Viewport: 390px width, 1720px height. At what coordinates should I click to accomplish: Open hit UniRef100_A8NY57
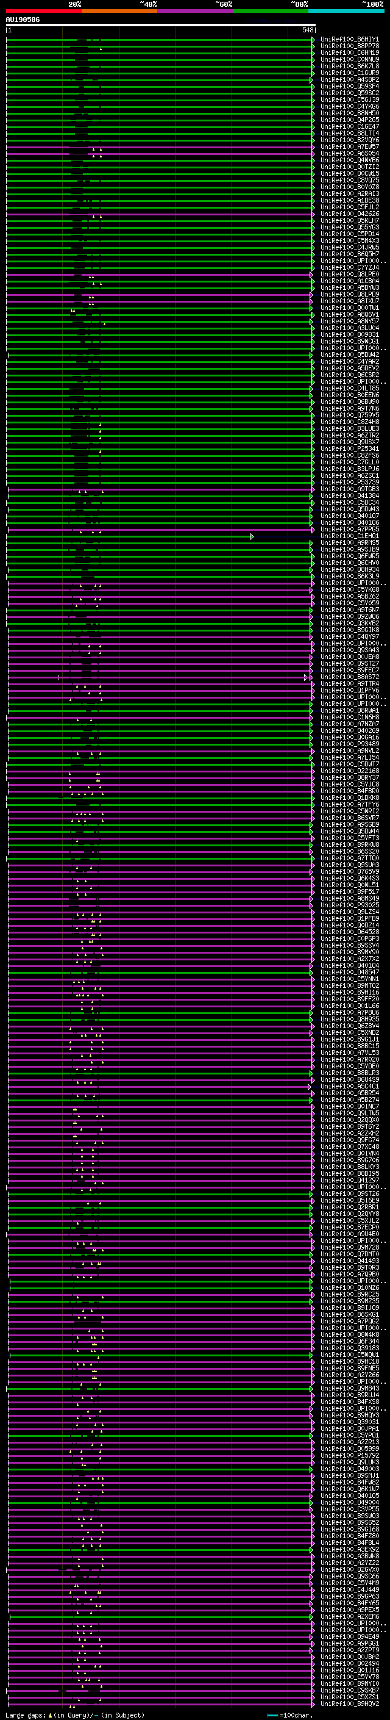tap(349, 321)
